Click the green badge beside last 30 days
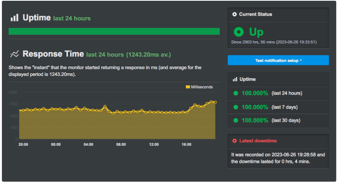The image size is (337, 182). (236, 120)
